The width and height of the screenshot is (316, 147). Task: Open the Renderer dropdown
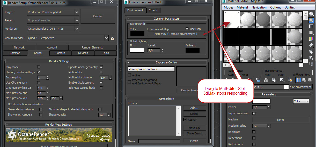[53, 29]
